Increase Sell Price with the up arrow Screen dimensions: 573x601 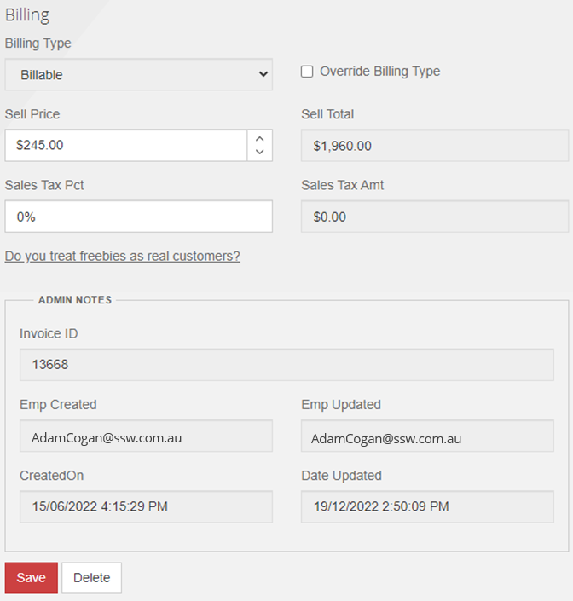[x=260, y=138]
